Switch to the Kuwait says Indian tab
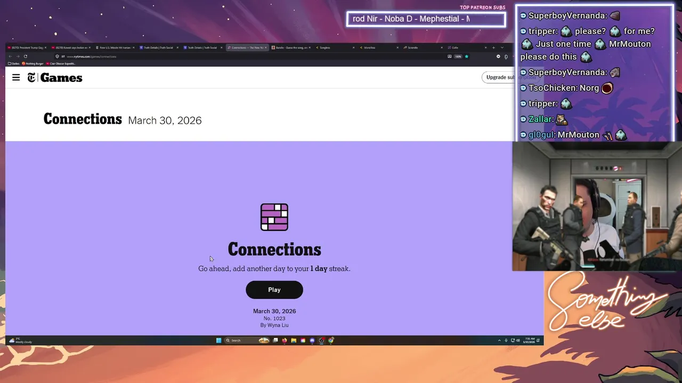Viewport: 682px width, 383px height. pos(71,47)
